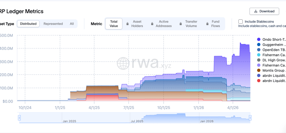Enable the Include Stablecoins checkbox
Viewport: 286px width, 133px height.
241,21
